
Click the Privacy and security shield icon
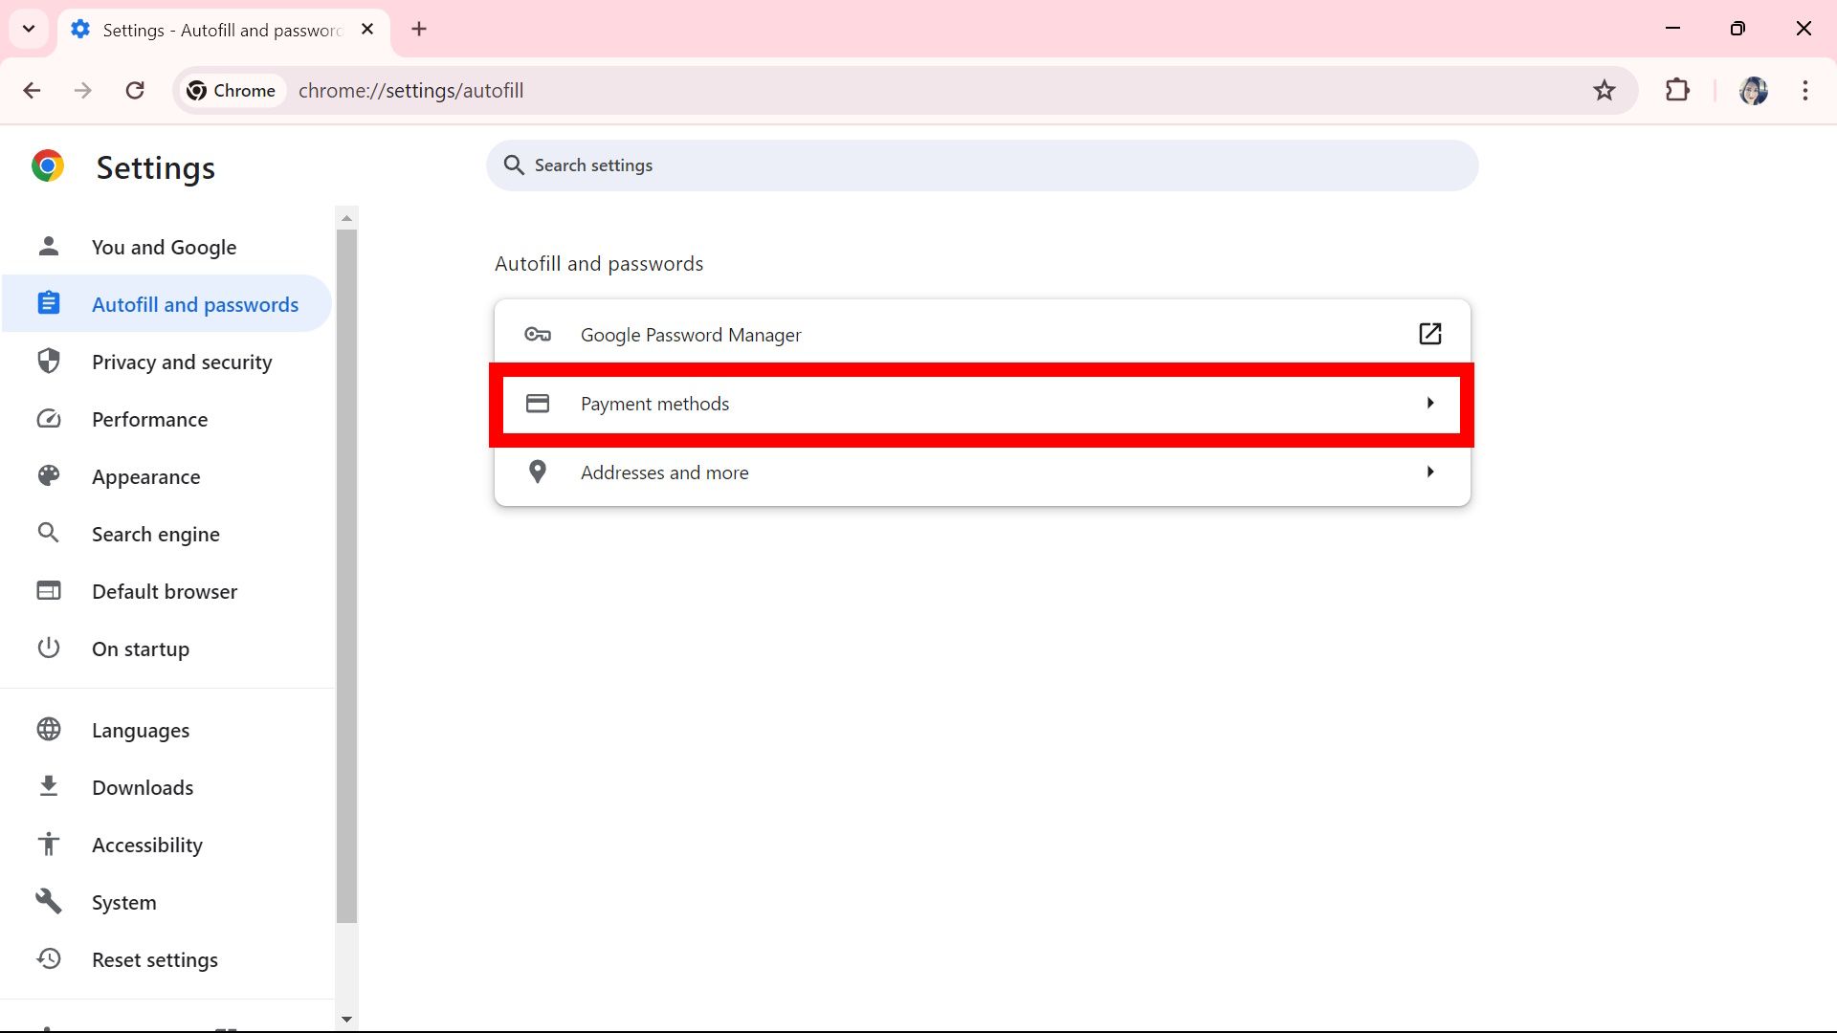[47, 361]
